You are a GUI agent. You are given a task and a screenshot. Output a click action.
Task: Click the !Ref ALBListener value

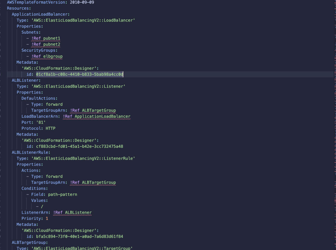72,212
